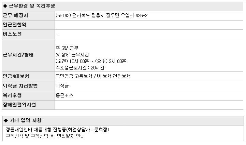Click the 주소정근로시간 : 20시간 text
The width and height of the screenshot is (246, 145).
click(x=80, y=68)
